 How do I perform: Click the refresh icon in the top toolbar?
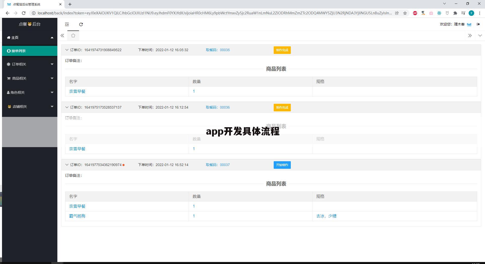tap(81, 24)
